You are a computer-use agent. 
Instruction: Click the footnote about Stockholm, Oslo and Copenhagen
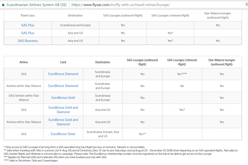(31, 161)
